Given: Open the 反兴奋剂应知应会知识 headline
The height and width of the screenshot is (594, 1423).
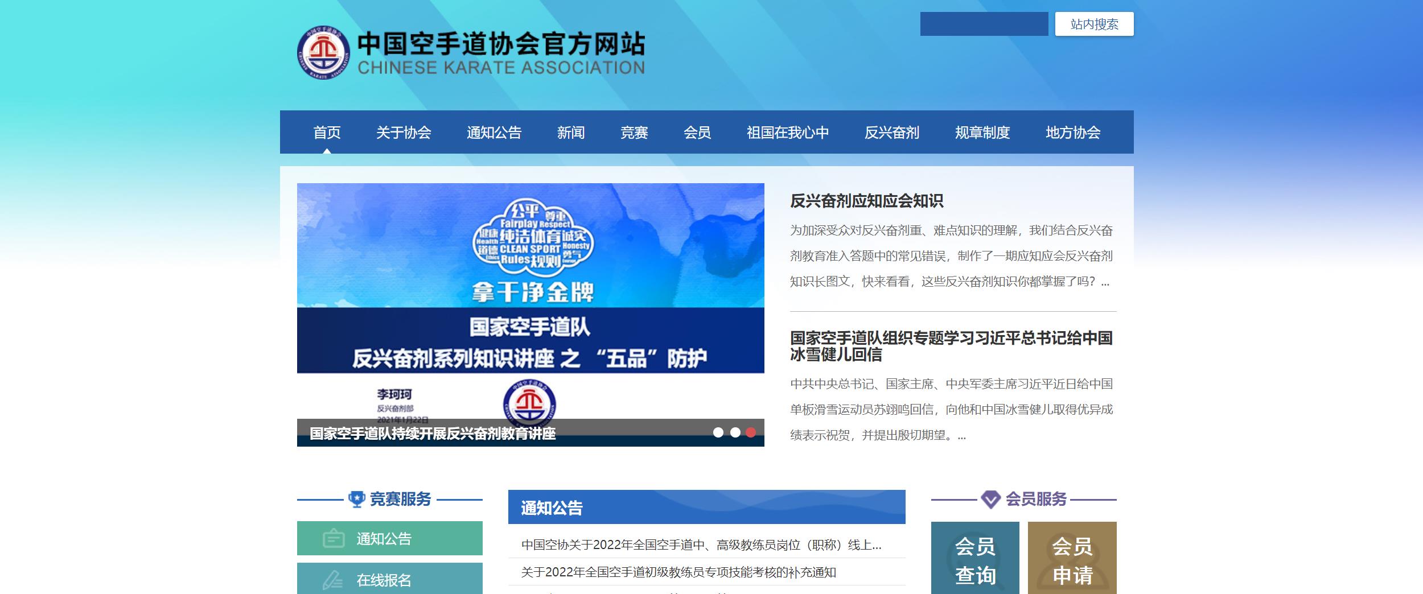Looking at the screenshot, I should click(866, 201).
